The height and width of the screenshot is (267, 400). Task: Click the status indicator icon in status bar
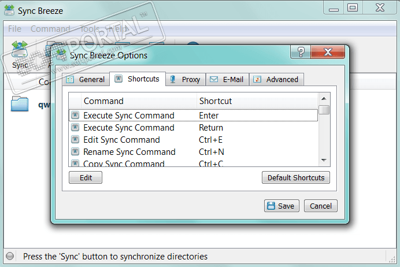pyautogui.click(x=10, y=257)
